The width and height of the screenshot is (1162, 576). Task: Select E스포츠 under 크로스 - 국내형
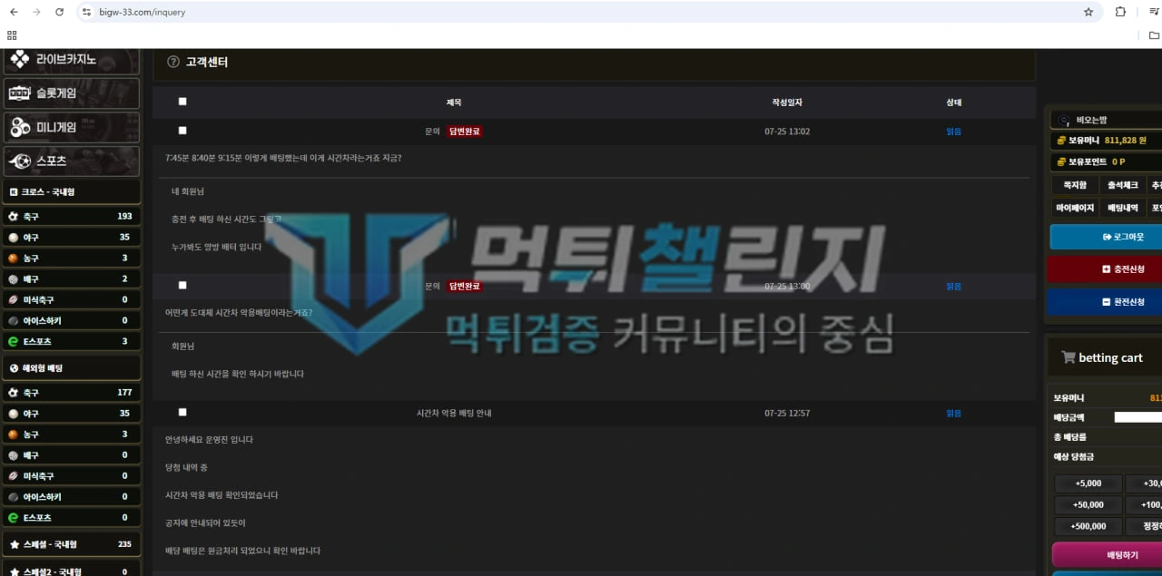72,341
